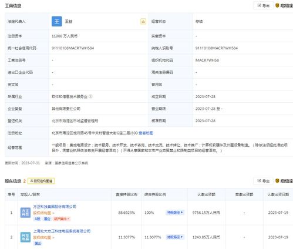This screenshot has height=249, width=293.
Task: Select industry text 软件和信息技术服务业
Action: coord(69,96)
